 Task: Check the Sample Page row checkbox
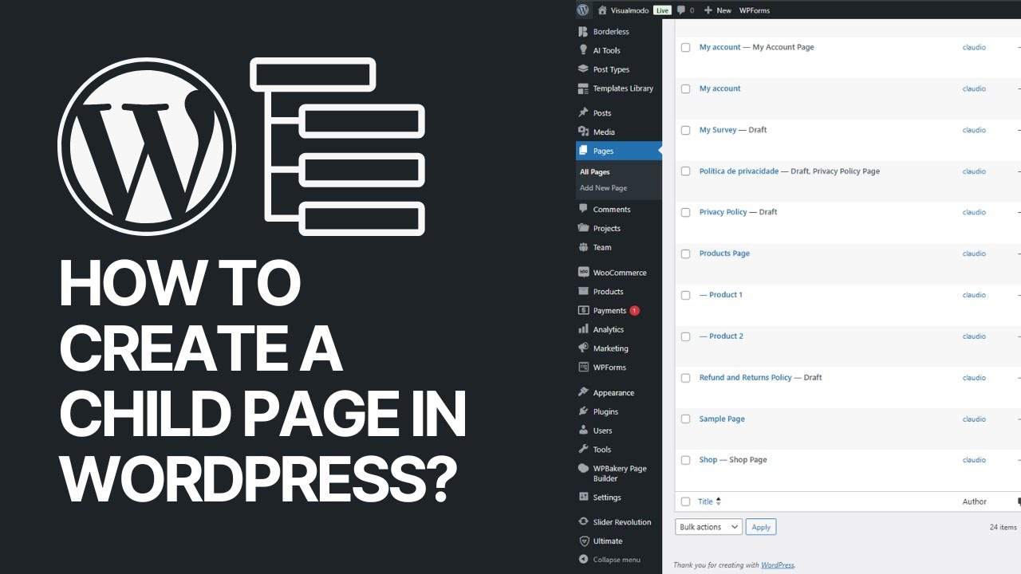click(x=685, y=419)
